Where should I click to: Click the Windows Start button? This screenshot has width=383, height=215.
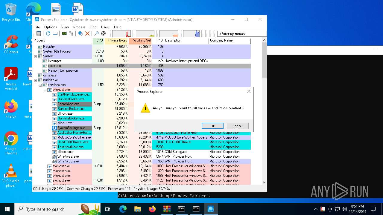7,209
